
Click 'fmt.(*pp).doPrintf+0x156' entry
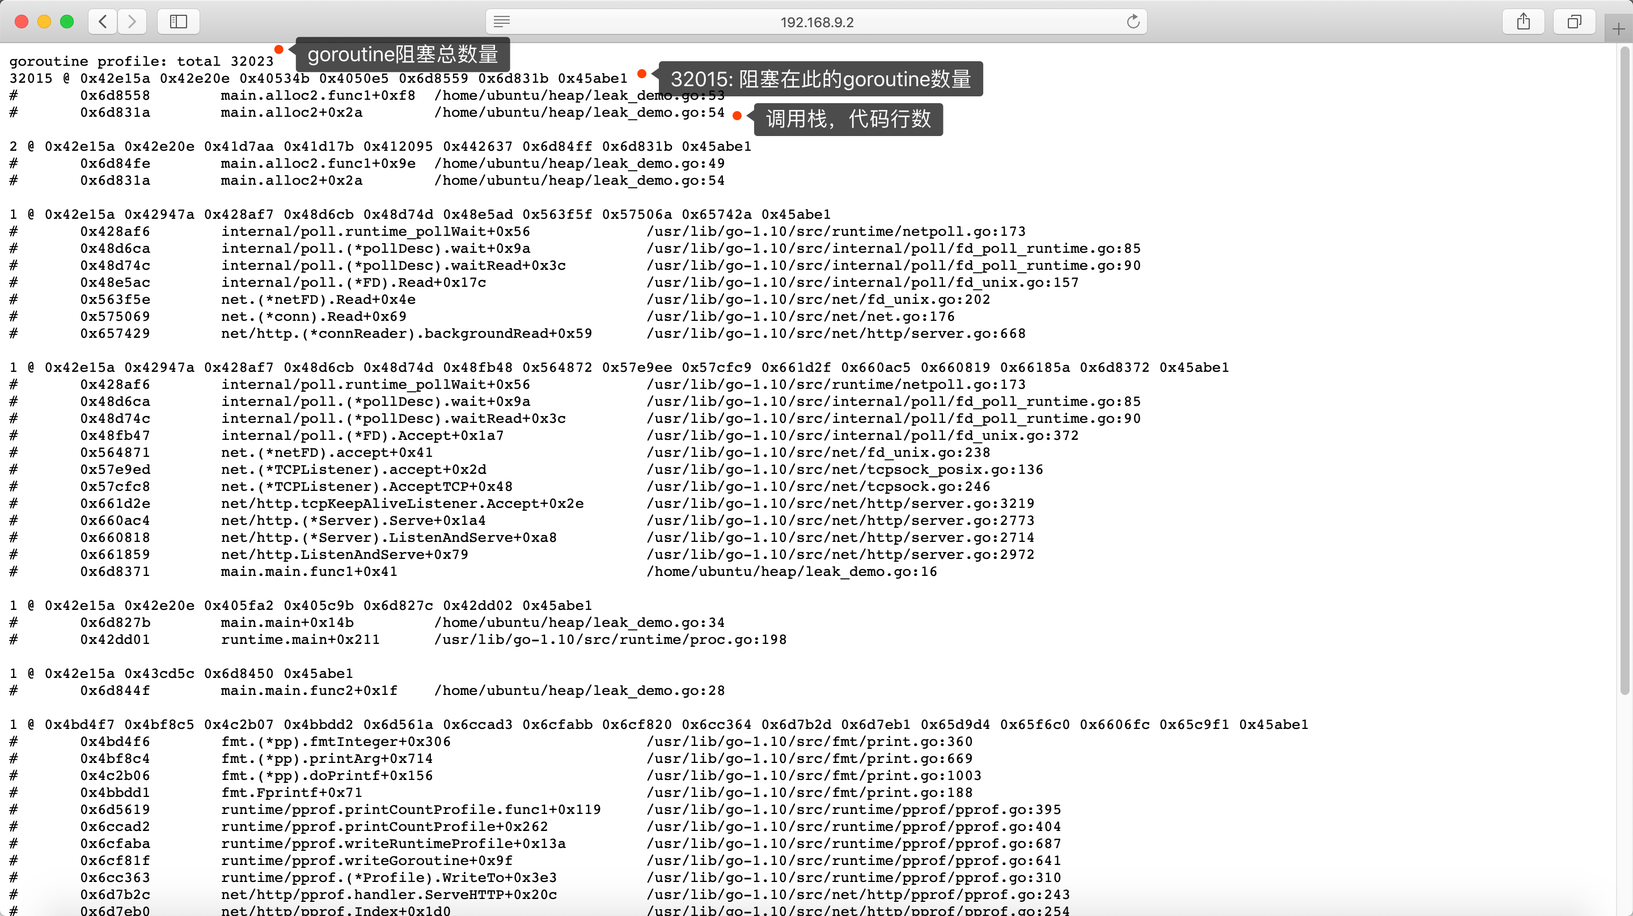[327, 776]
